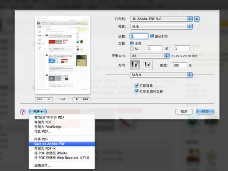Jump to last preview page
Image resolution: width=228 pixels, height=171 pixels.
[x=86, y=99]
